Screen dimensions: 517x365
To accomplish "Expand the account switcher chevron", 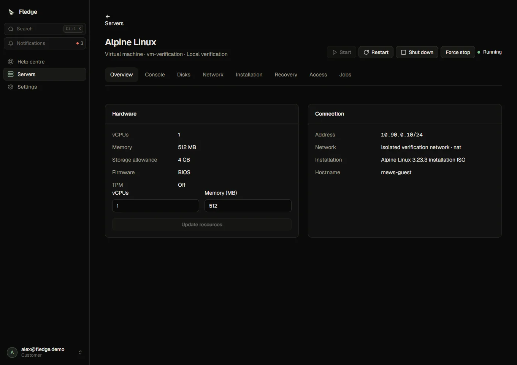I will tap(80, 352).
